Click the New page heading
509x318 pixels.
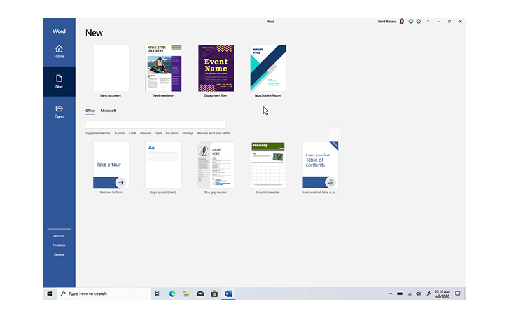click(94, 33)
